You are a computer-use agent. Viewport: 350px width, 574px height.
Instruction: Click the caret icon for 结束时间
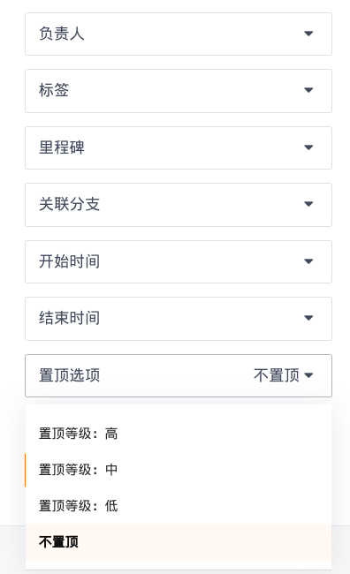(x=308, y=318)
